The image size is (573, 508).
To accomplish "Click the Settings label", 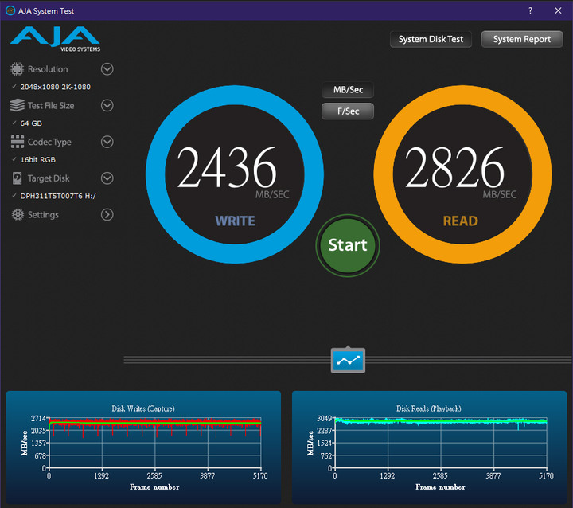I will (43, 215).
